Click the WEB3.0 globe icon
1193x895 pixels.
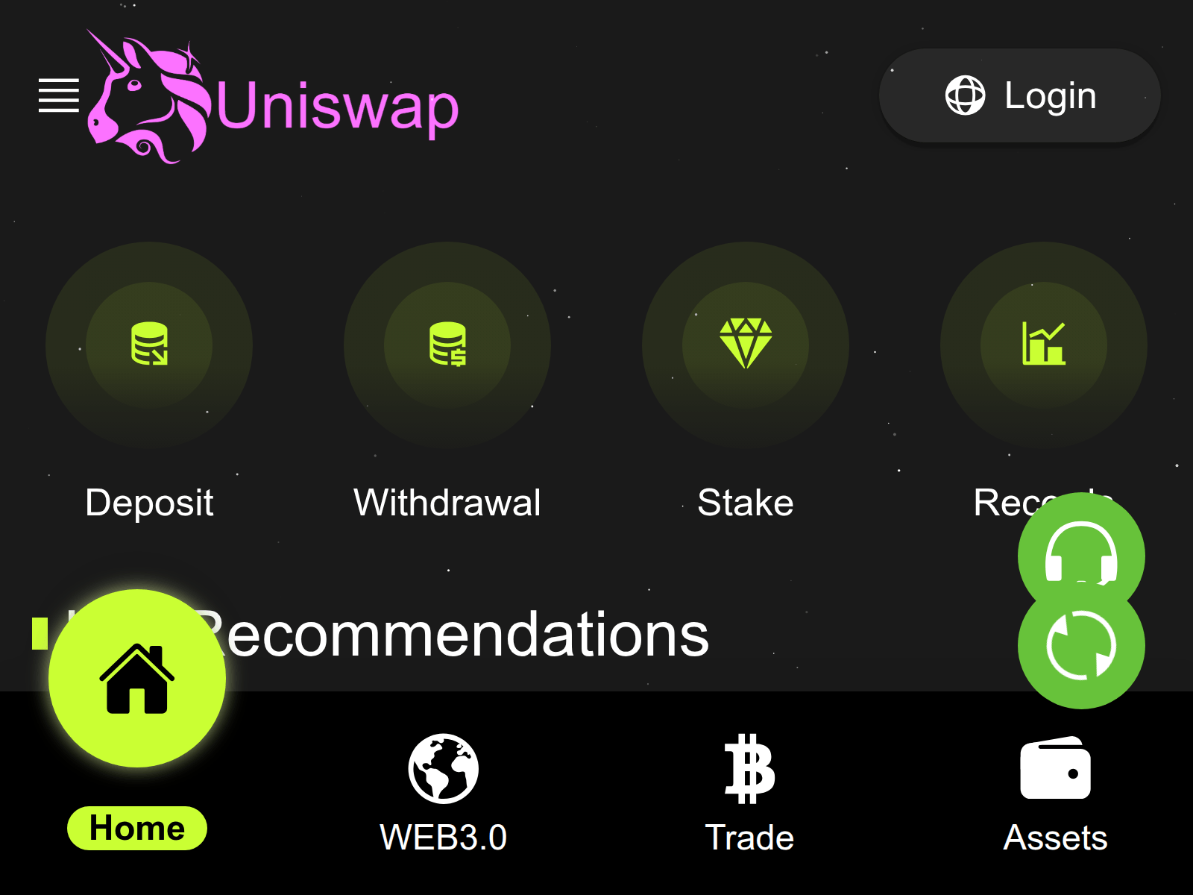coord(444,768)
